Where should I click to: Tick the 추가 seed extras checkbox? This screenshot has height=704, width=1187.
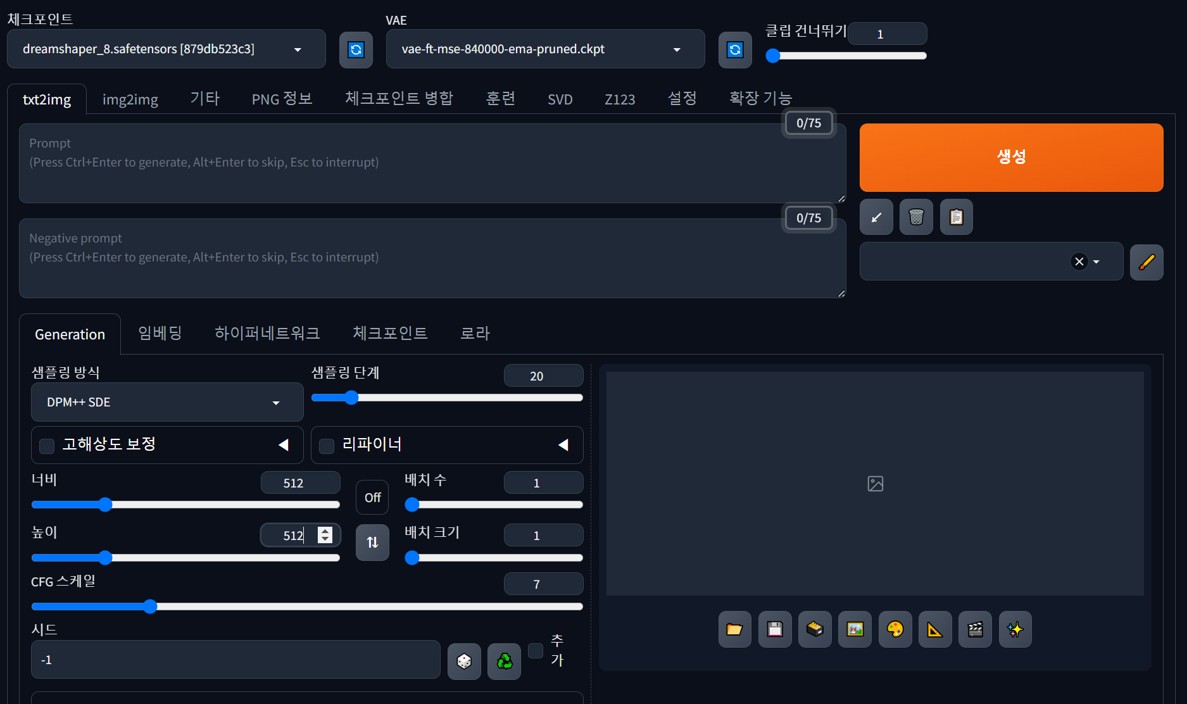click(536, 651)
